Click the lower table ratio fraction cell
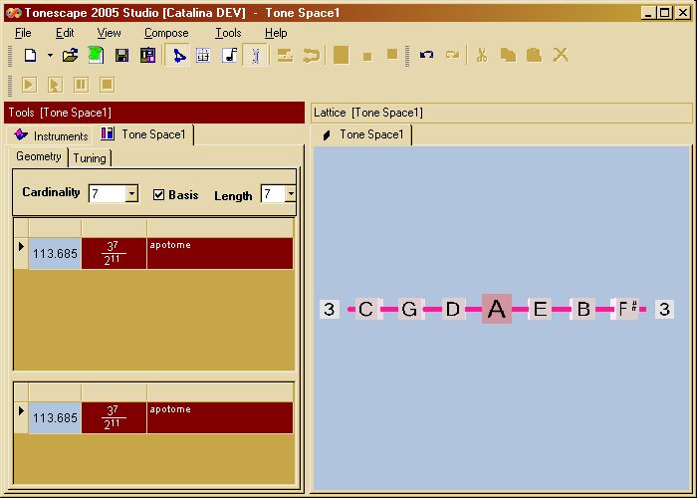Screen dimensions: 697x498 115,418
